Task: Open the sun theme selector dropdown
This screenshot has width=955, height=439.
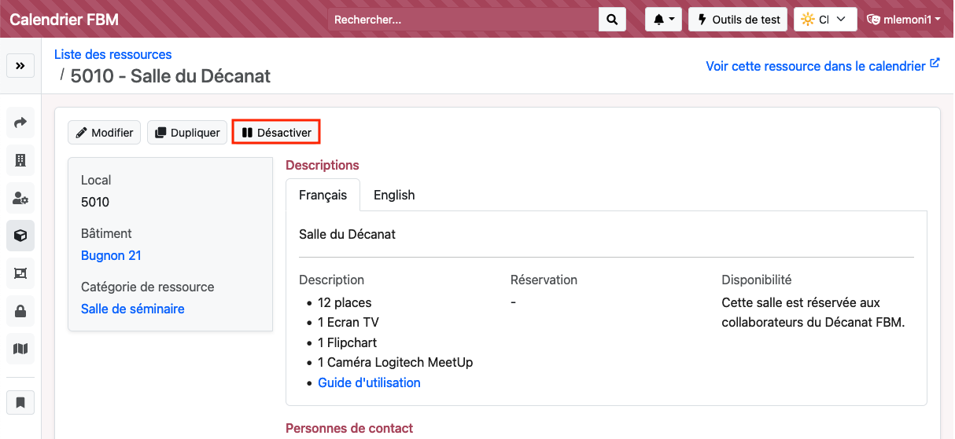Action: (824, 20)
